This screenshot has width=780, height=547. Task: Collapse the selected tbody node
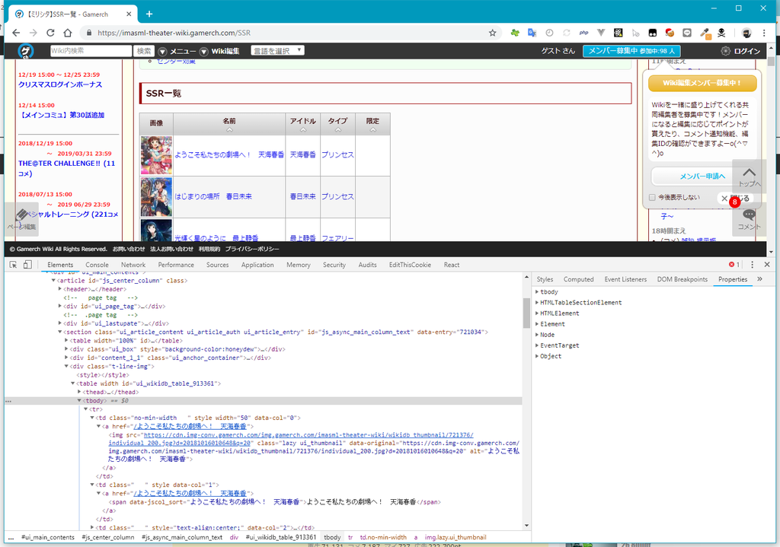point(79,400)
